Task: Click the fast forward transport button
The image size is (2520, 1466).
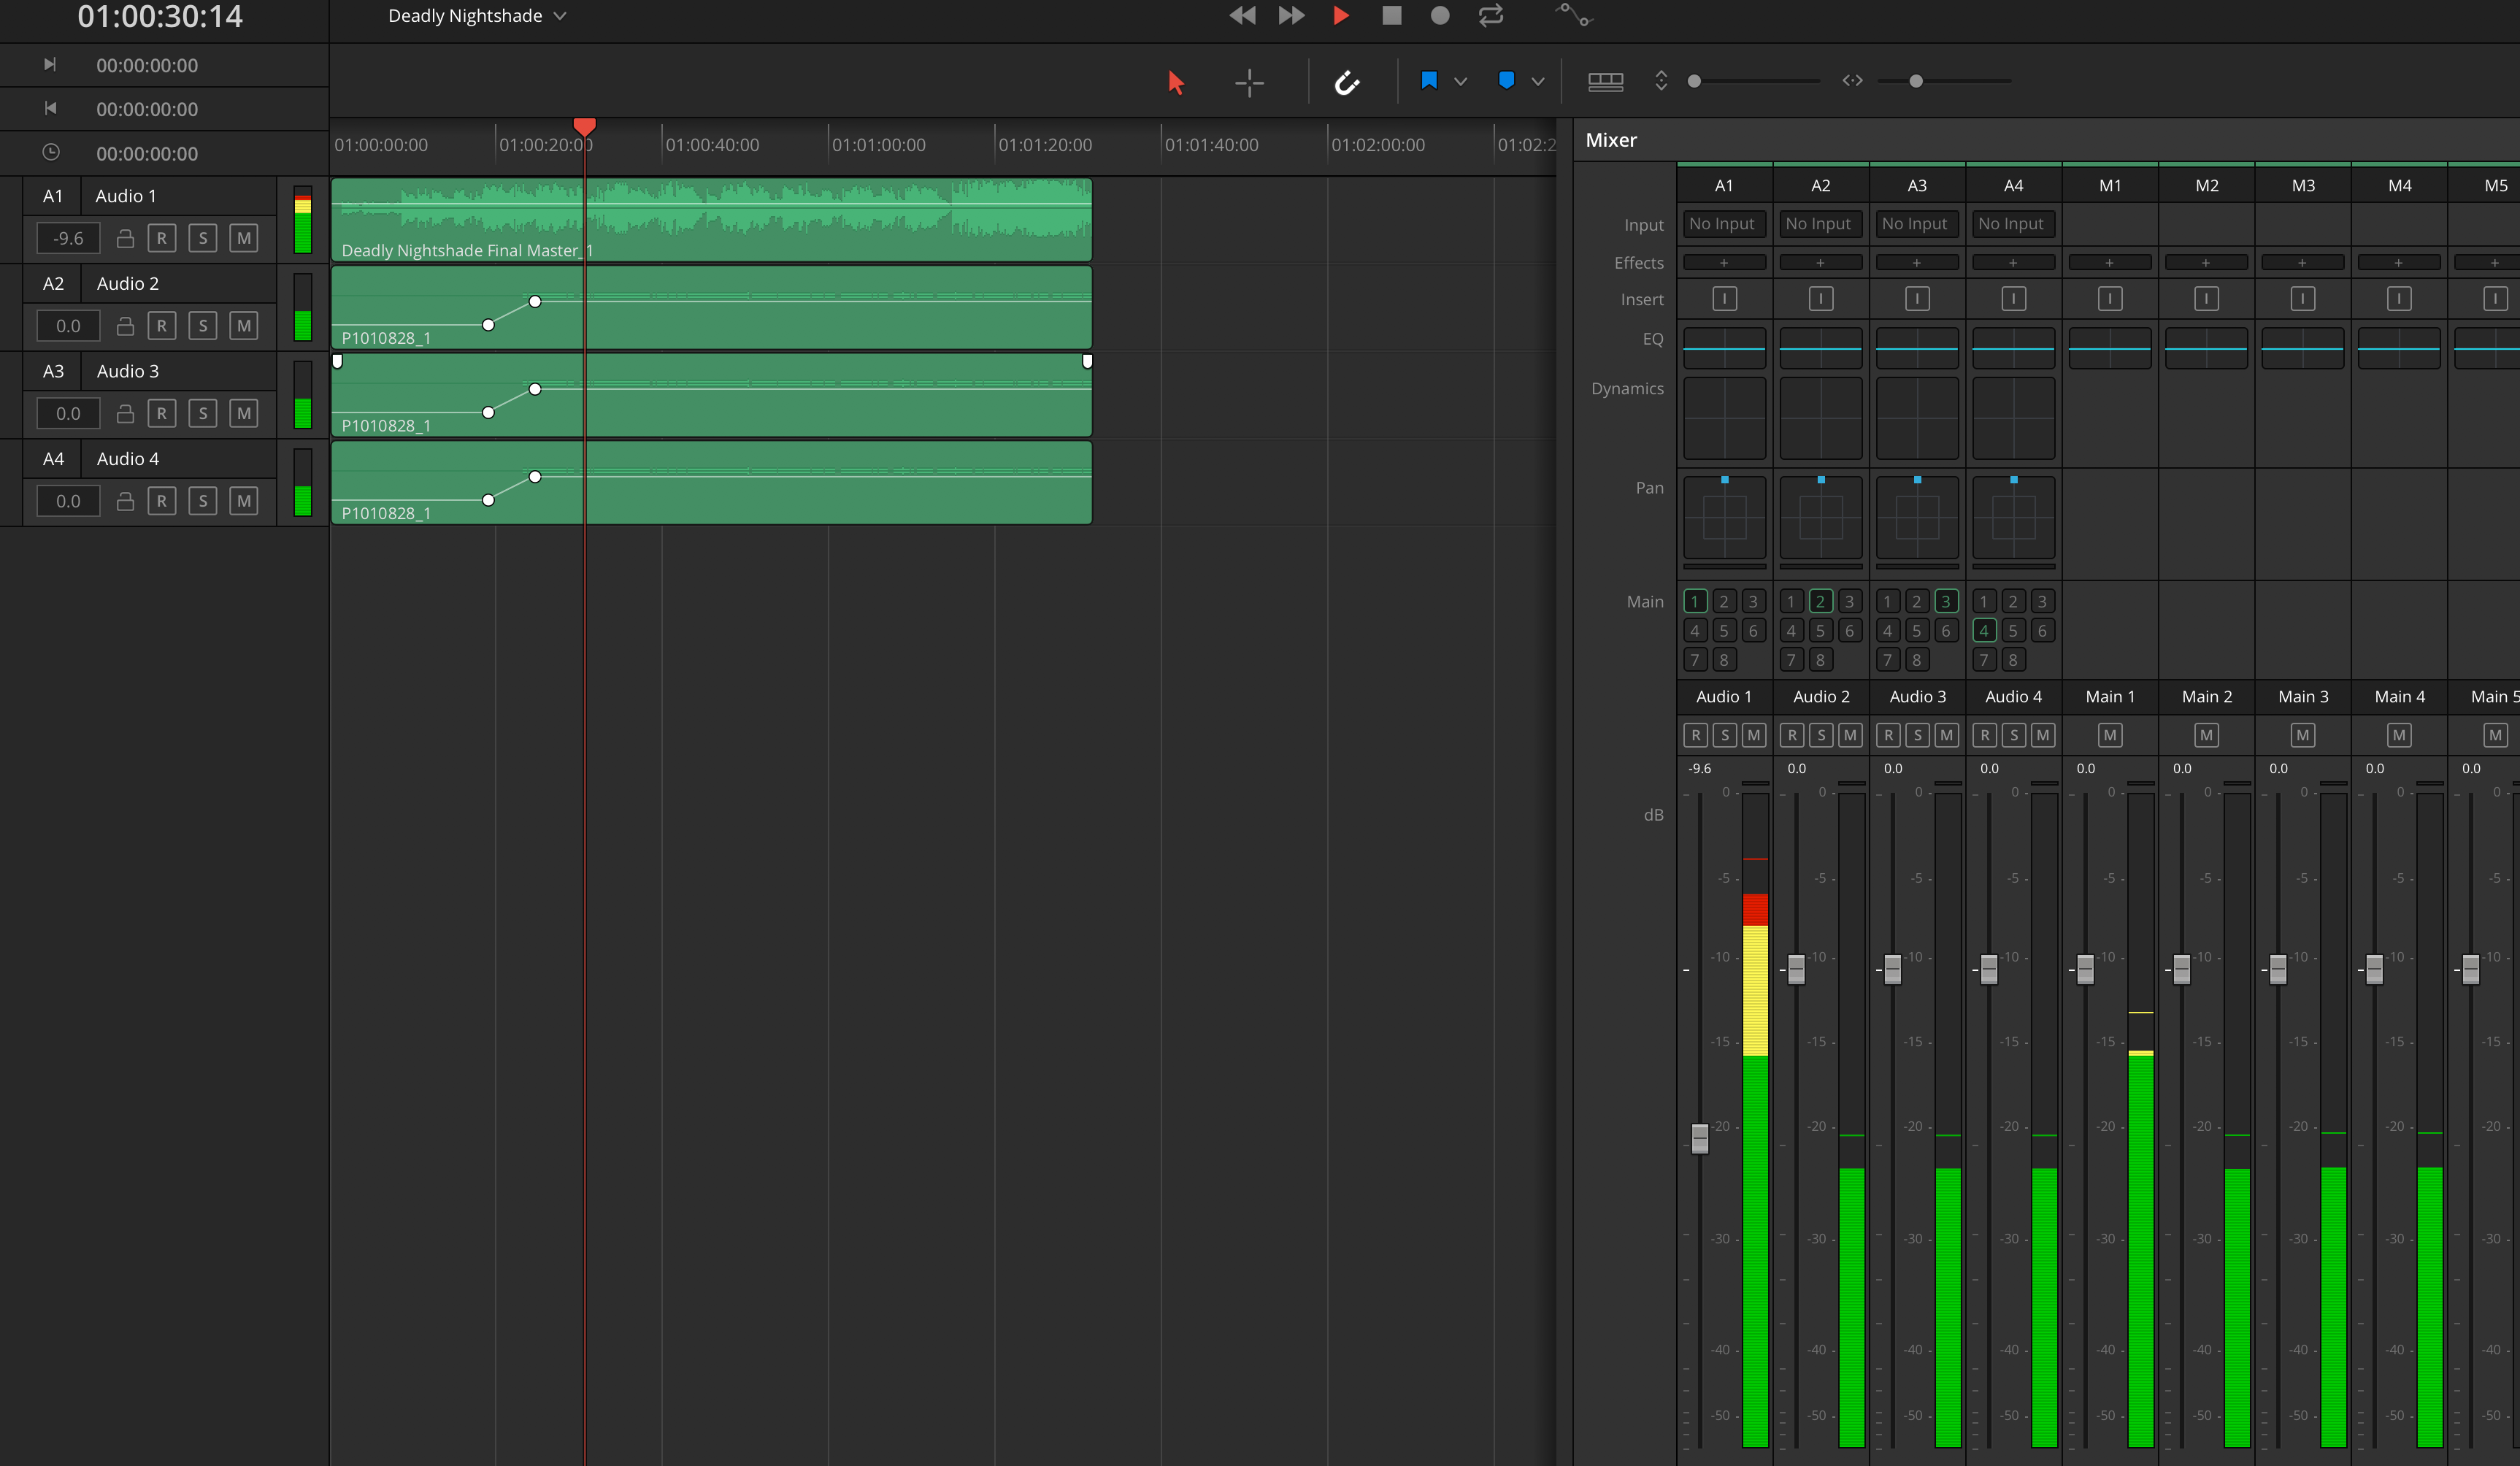Action: 1292,15
